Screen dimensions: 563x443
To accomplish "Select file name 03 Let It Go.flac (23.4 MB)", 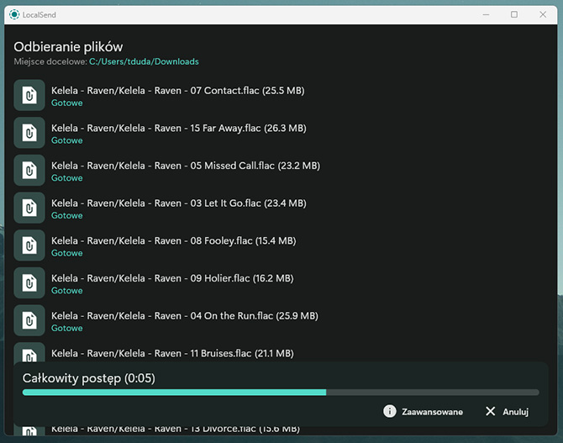I will point(179,203).
